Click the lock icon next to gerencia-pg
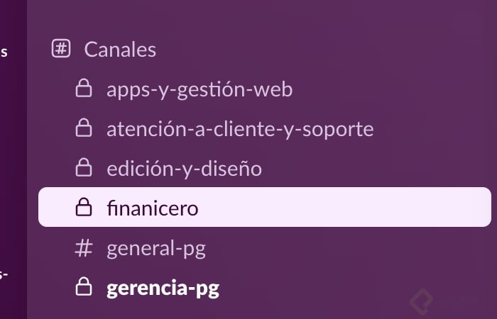The image size is (497, 319). [84, 289]
